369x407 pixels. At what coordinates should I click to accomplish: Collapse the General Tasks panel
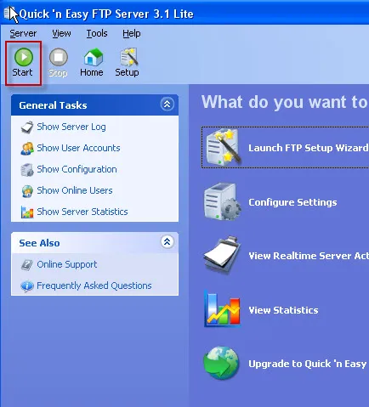[x=167, y=105]
